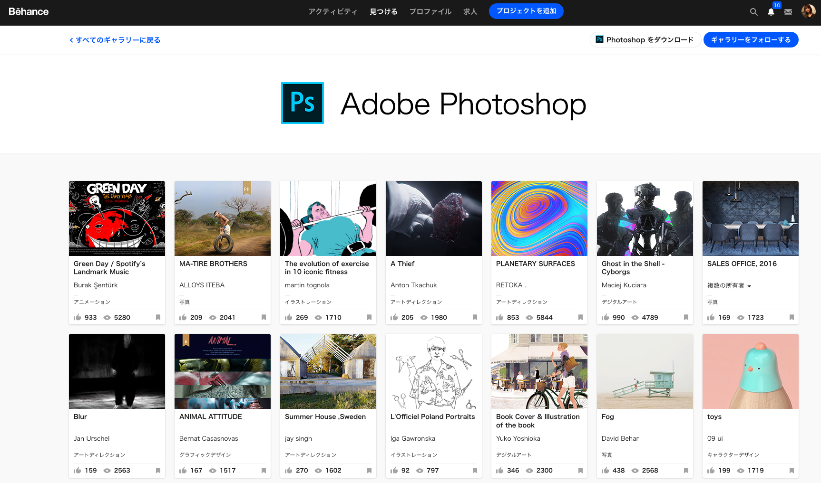821x483 pixels.
Task: Open the Ghost in the Shell thumbnail
Action: tap(645, 218)
